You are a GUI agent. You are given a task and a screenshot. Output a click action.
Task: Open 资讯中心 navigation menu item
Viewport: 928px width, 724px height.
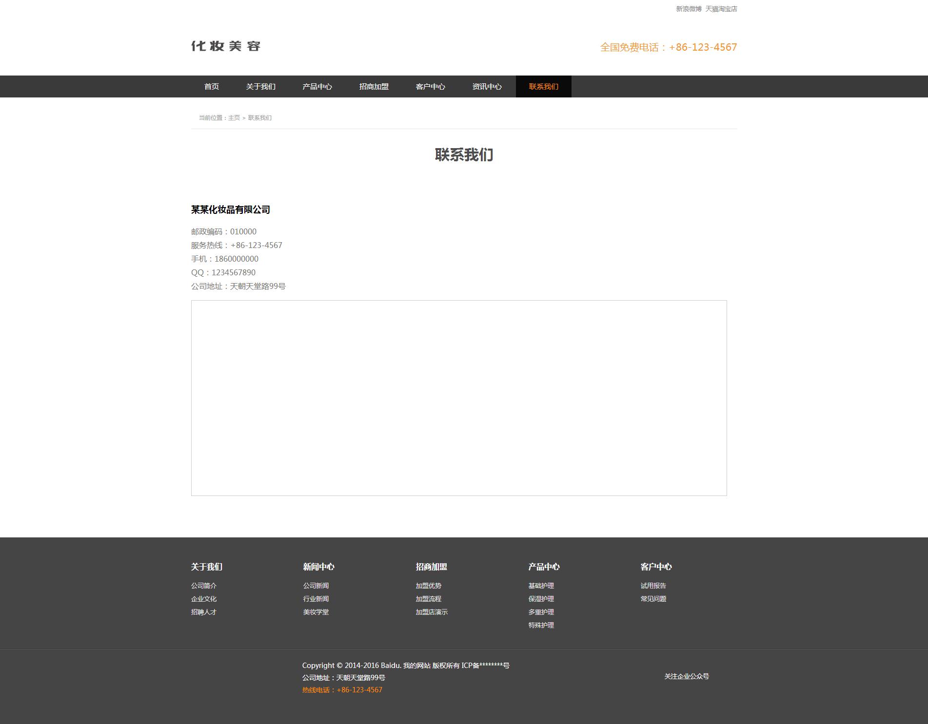click(x=487, y=87)
